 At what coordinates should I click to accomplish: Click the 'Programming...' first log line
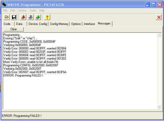coord(12,35)
